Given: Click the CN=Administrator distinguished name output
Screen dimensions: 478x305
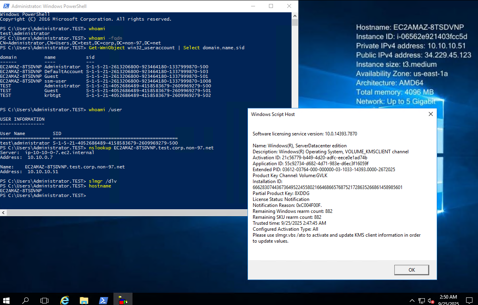Looking at the screenshot, I should 81,43.
